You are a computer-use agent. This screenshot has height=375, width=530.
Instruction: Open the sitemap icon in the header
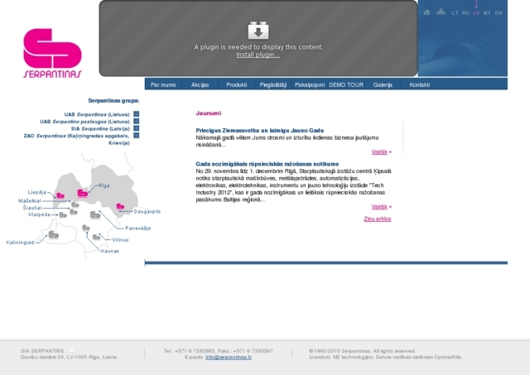click(441, 12)
